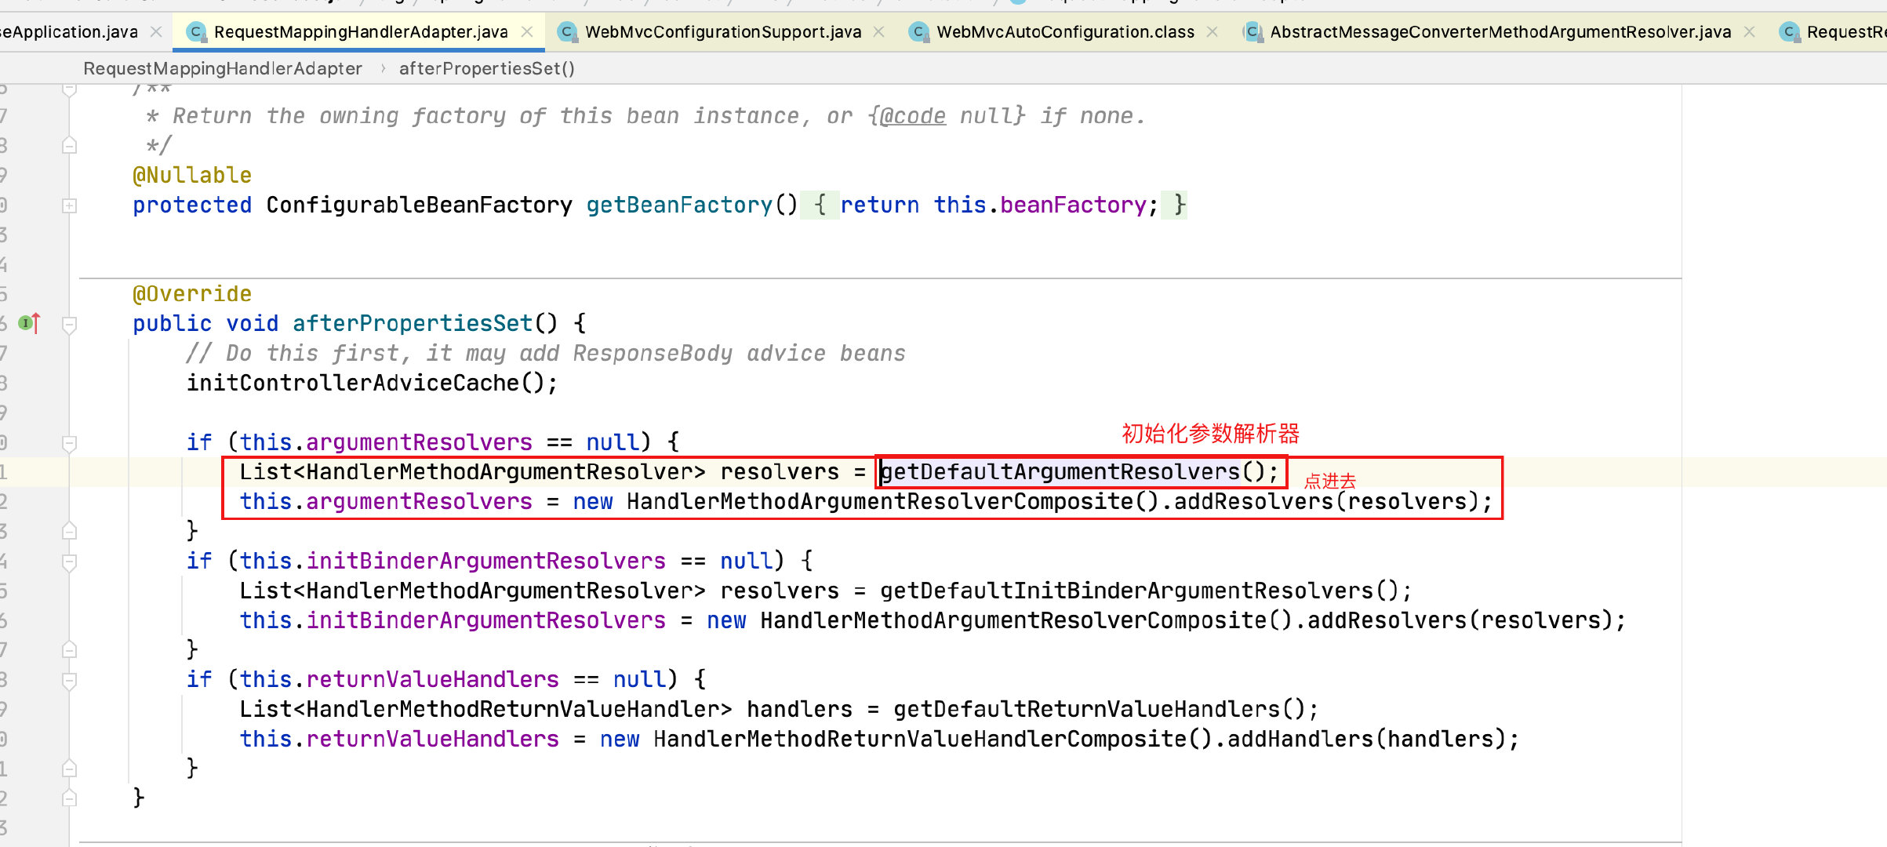The width and height of the screenshot is (1887, 847).
Task: Select RequestMappingHandlerAdapter breadcrumb
Action: pos(223,68)
